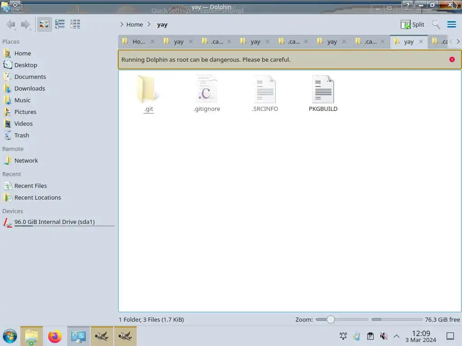Click Home in the breadcrumb path

pyautogui.click(x=134, y=24)
